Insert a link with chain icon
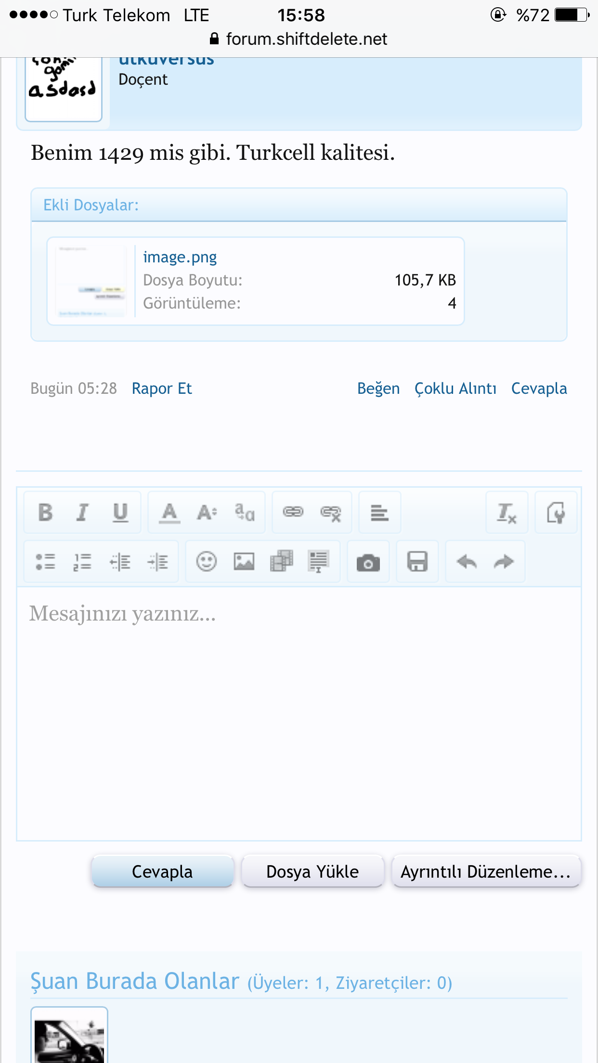Screen dimensions: 598x1063 [293, 512]
